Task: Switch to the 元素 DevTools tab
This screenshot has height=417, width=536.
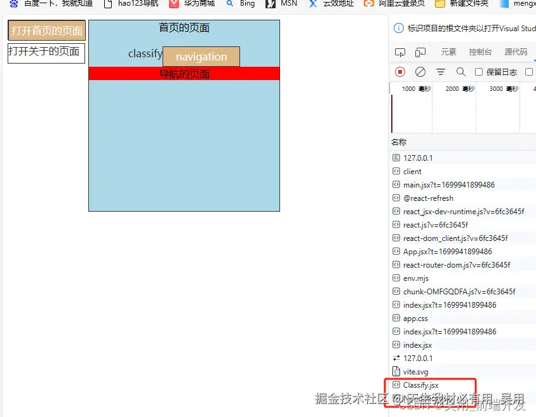Action: point(448,51)
